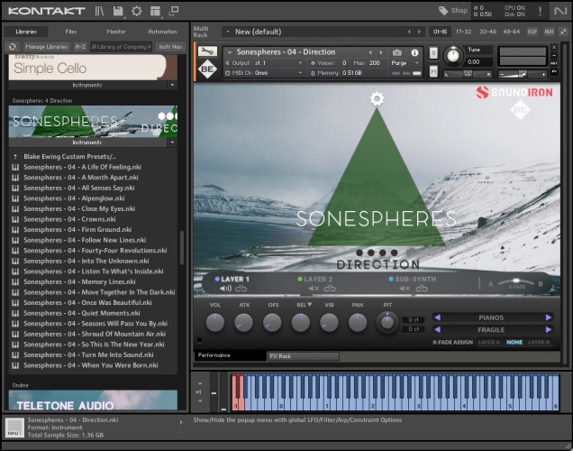Click the link icon under Layer 2
Image resolution: width=573 pixels, height=451 pixels.
tap(330, 289)
